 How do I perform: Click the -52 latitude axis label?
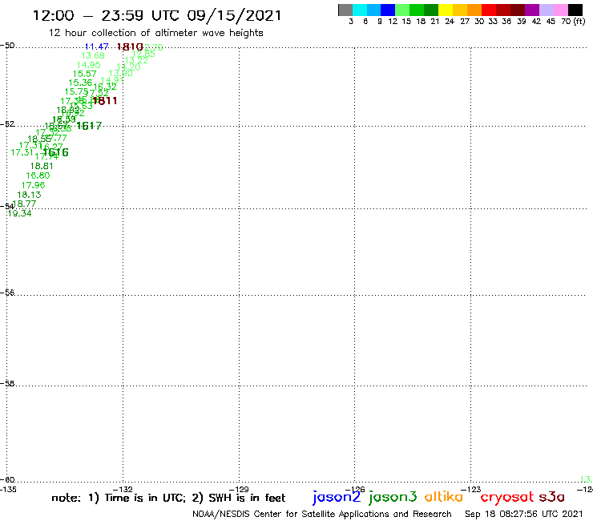(x=7, y=124)
